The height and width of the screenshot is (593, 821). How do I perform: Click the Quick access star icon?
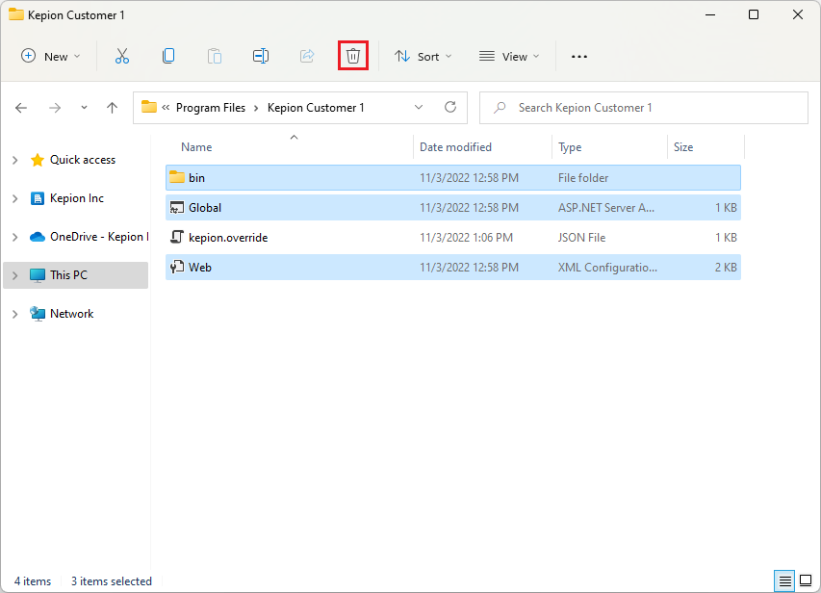pyautogui.click(x=38, y=160)
